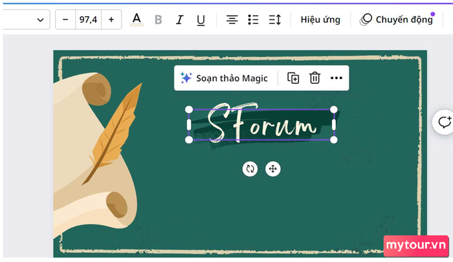Toggle italic formatting
453x262 pixels.
point(179,20)
